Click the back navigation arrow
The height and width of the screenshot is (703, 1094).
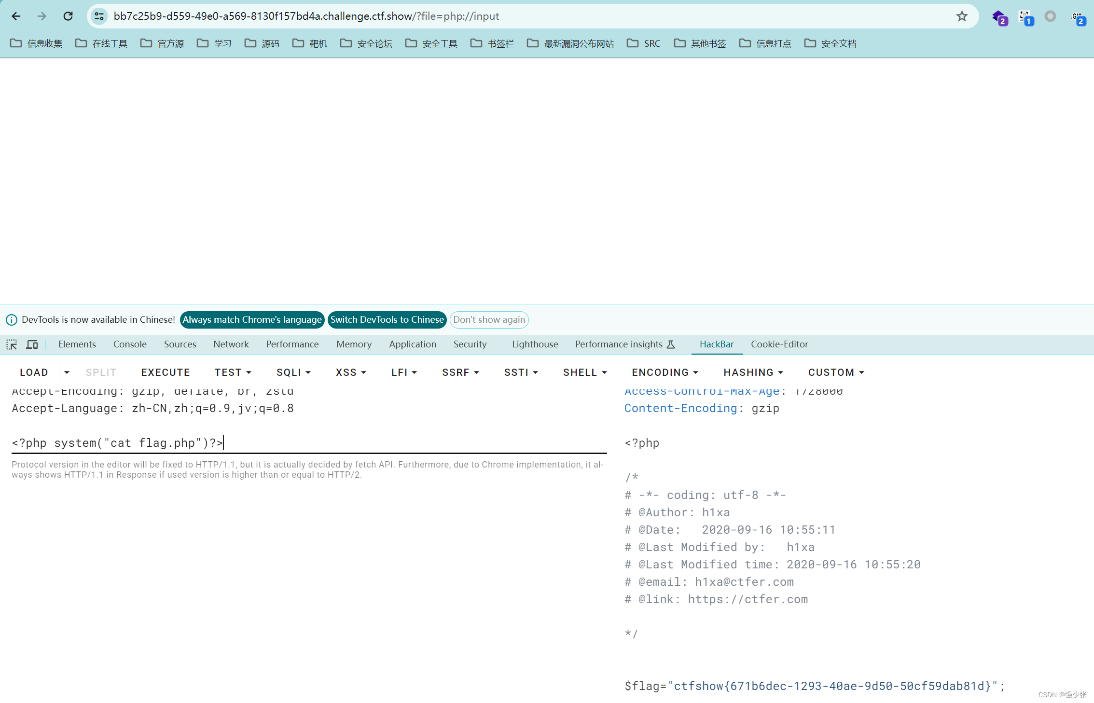(16, 16)
